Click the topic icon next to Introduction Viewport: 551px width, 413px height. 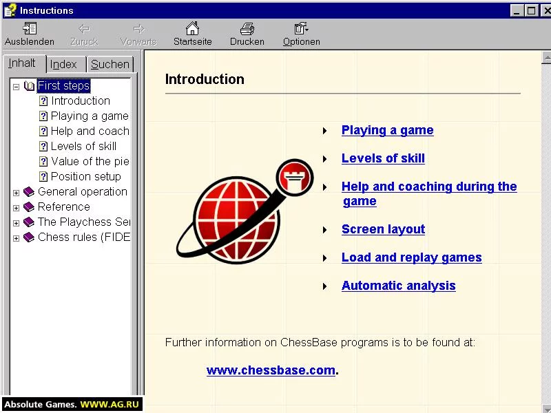43,101
